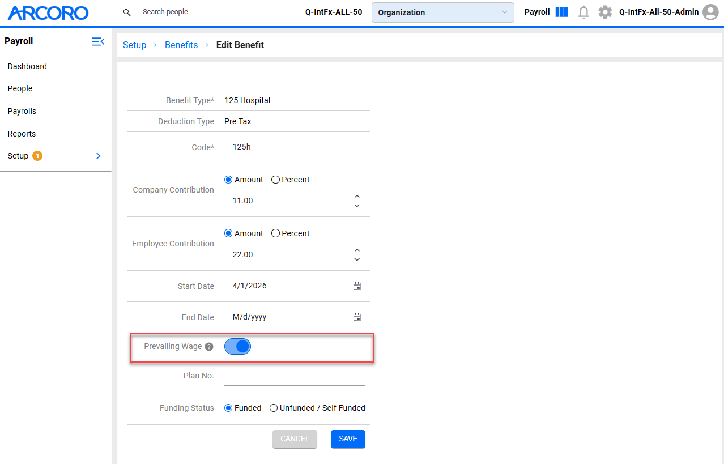
Task: Increase the Employee Contribution amount
Action: [357, 250]
